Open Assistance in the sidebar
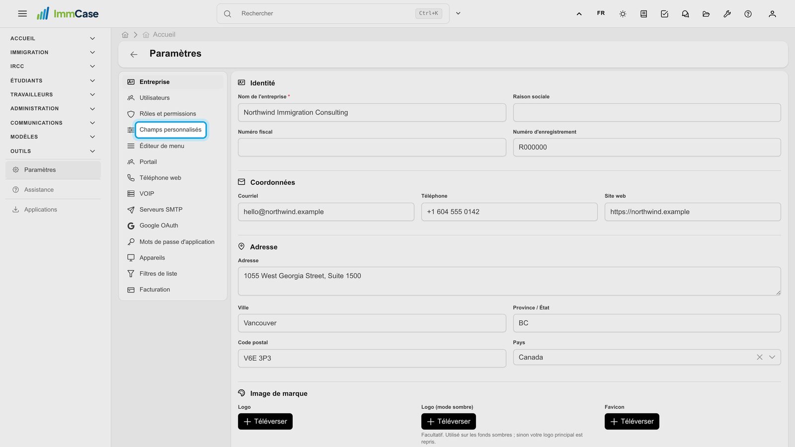795x447 pixels. tap(53, 190)
